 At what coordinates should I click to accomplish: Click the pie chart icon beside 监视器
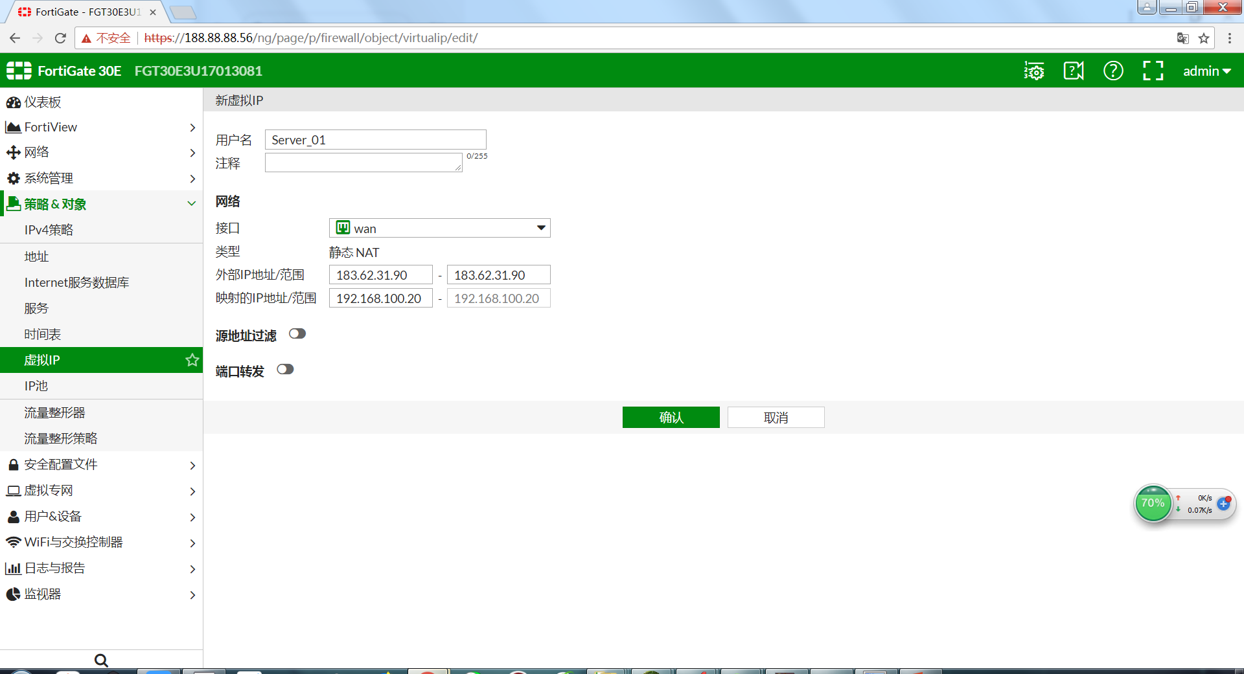[13, 594]
